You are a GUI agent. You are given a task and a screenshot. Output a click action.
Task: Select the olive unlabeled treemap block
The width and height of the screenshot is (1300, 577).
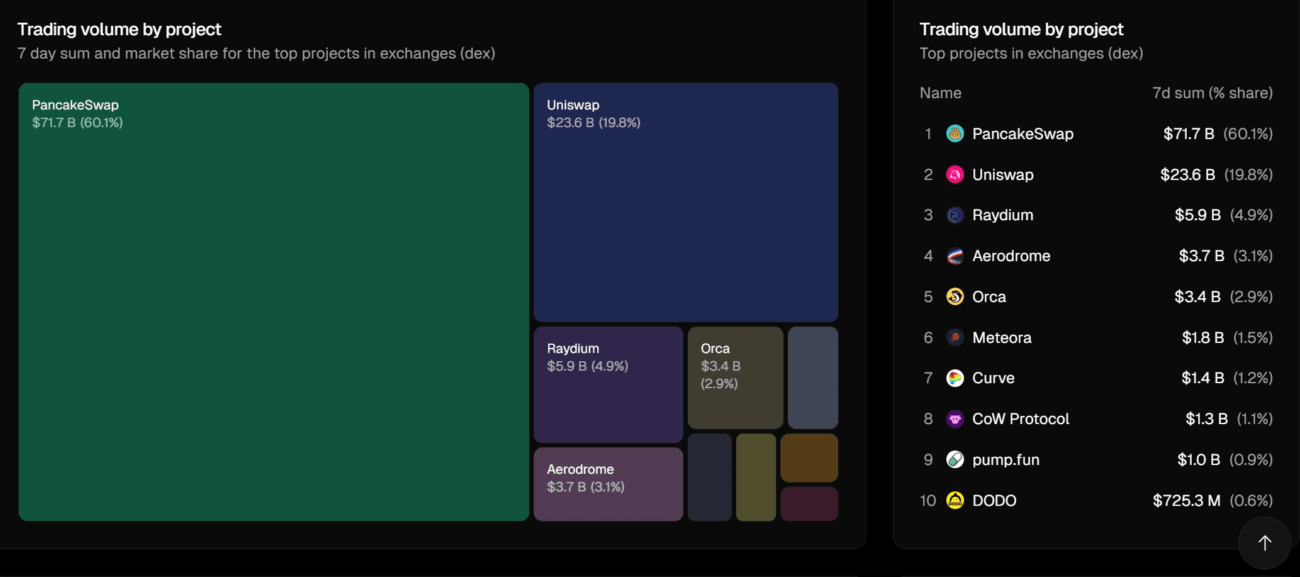tap(756, 477)
